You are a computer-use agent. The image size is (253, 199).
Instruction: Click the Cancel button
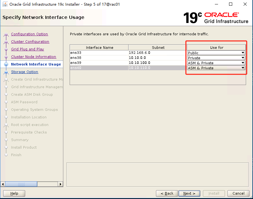[x=238, y=193]
